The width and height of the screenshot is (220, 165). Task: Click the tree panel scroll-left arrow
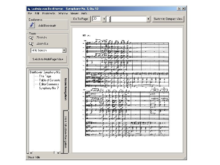31,153
